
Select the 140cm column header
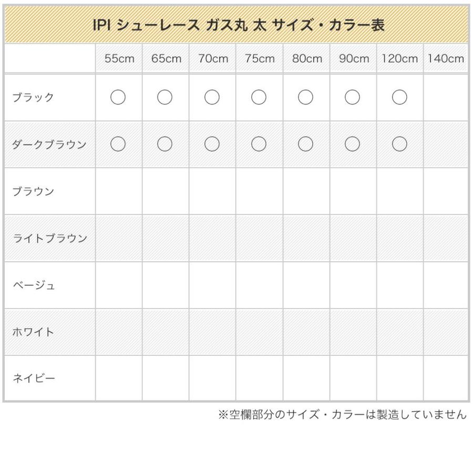point(446,59)
